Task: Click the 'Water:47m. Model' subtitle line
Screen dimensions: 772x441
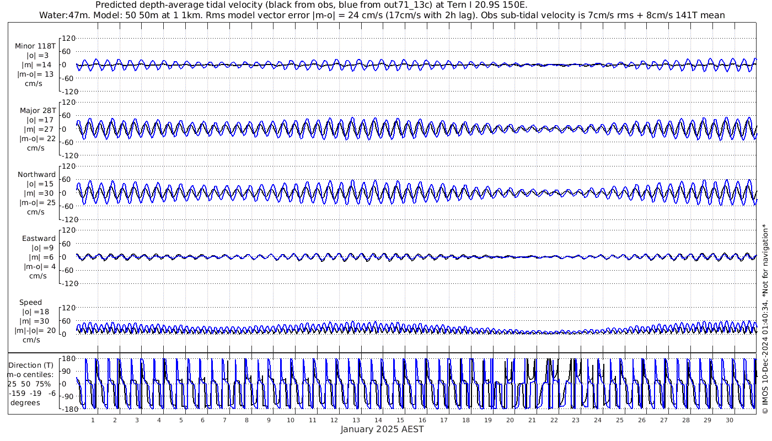Action: [382, 15]
